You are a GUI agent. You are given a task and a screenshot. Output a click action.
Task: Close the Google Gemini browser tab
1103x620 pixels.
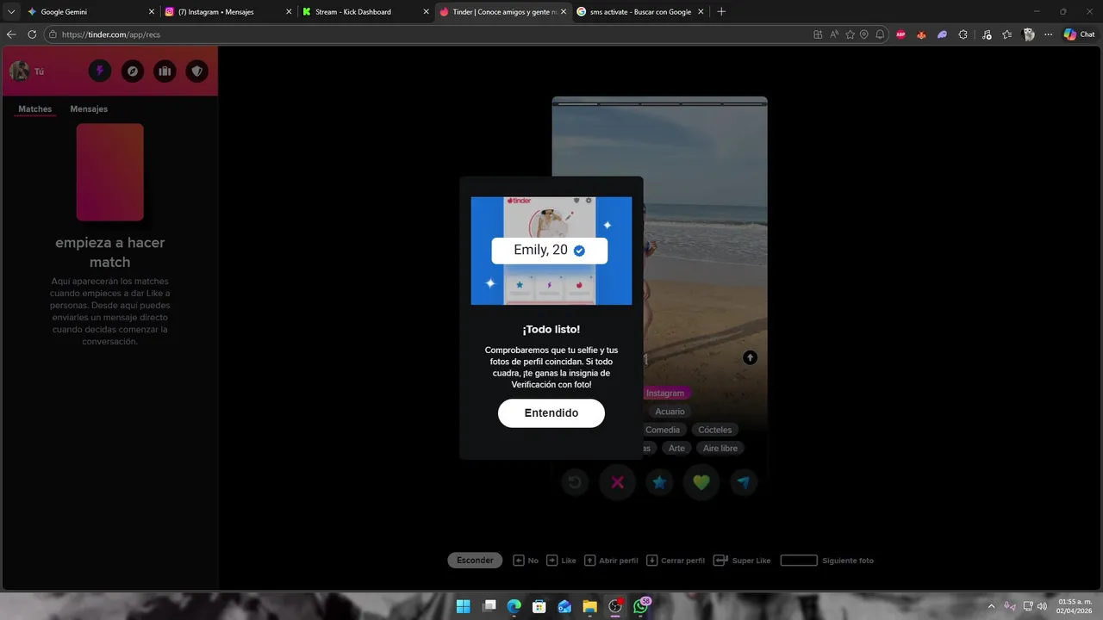[152, 12]
